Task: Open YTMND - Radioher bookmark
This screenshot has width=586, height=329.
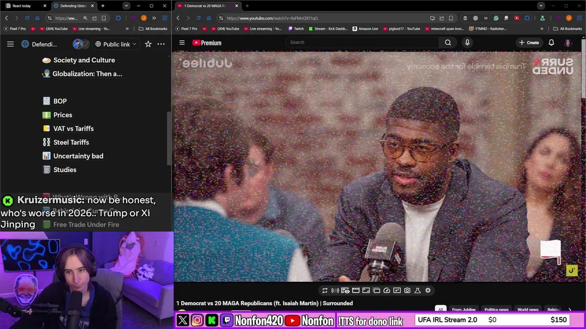Action: 487,29
